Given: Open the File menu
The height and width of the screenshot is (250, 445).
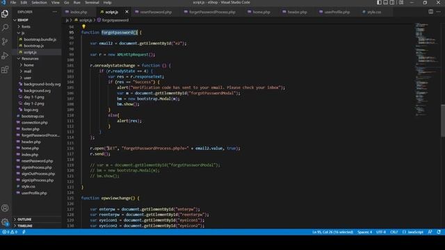Looking at the screenshot, I should tap(13, 3).
